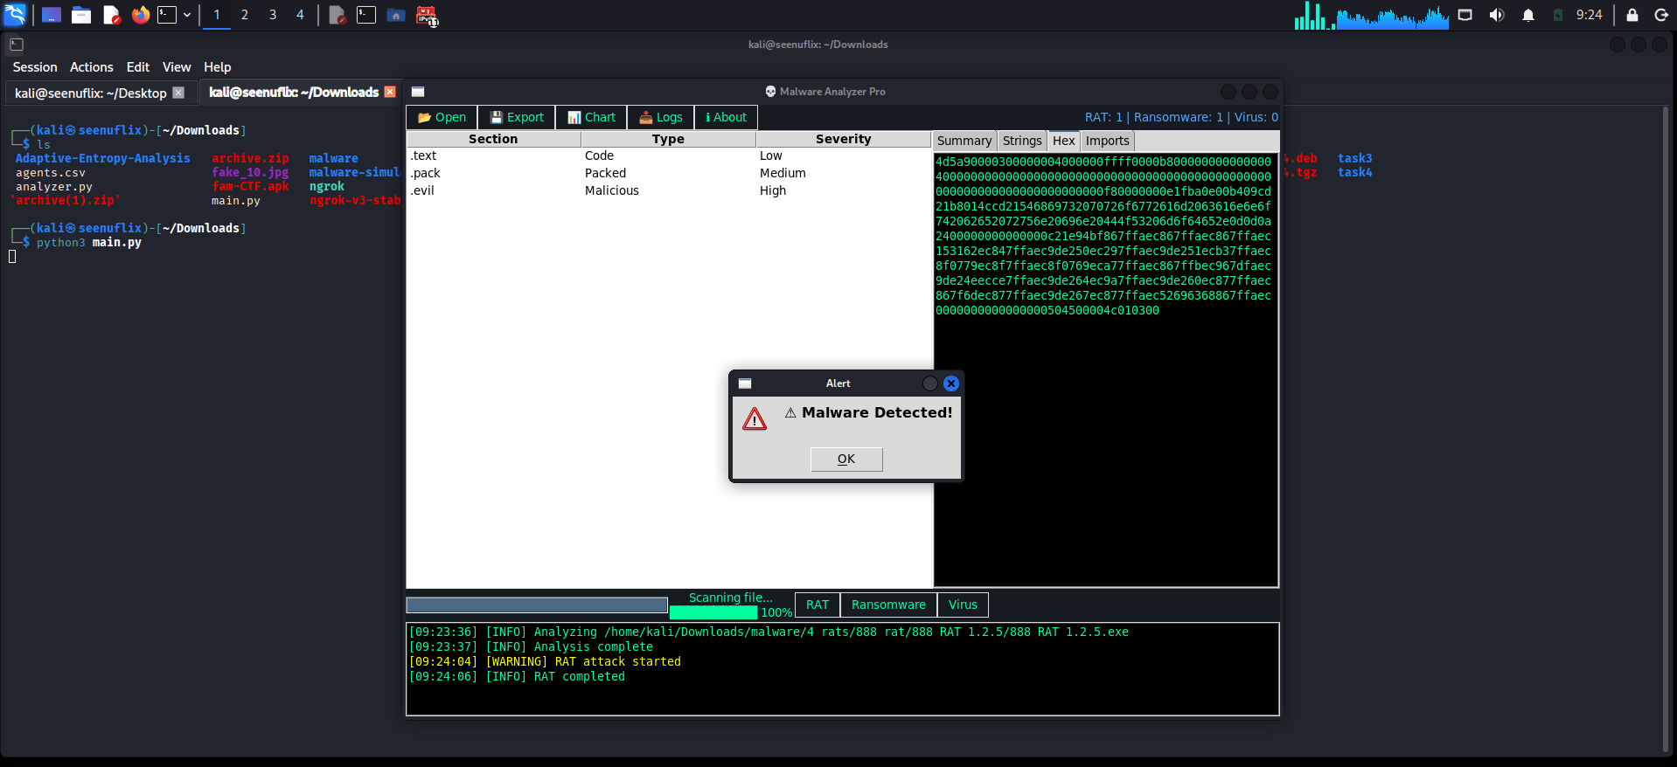Open the Kali applications menu
Viewport: 1677px width, 767px height.
(x=15, y=15)
